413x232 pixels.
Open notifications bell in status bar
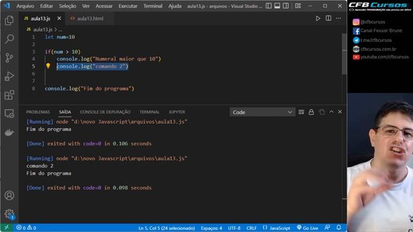point(339,227)
